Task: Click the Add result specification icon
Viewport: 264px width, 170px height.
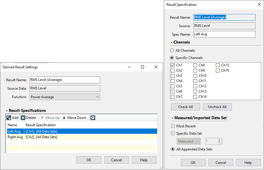Action: tap(9, 118)
